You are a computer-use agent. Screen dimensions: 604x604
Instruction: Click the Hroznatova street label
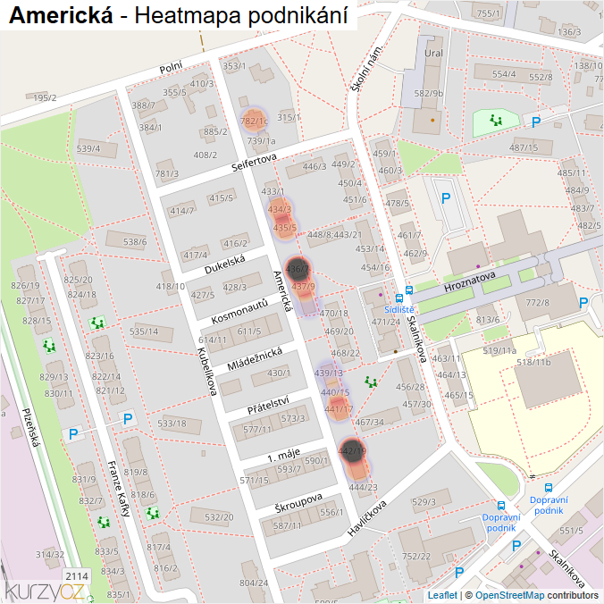click(x=469, y=281)
